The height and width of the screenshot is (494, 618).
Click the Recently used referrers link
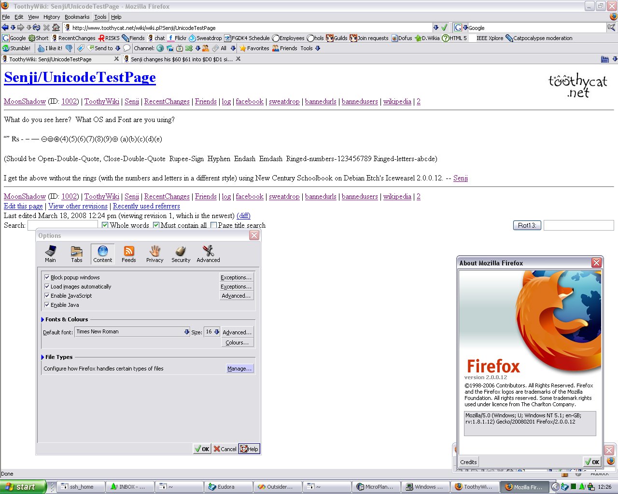[146, 206]
